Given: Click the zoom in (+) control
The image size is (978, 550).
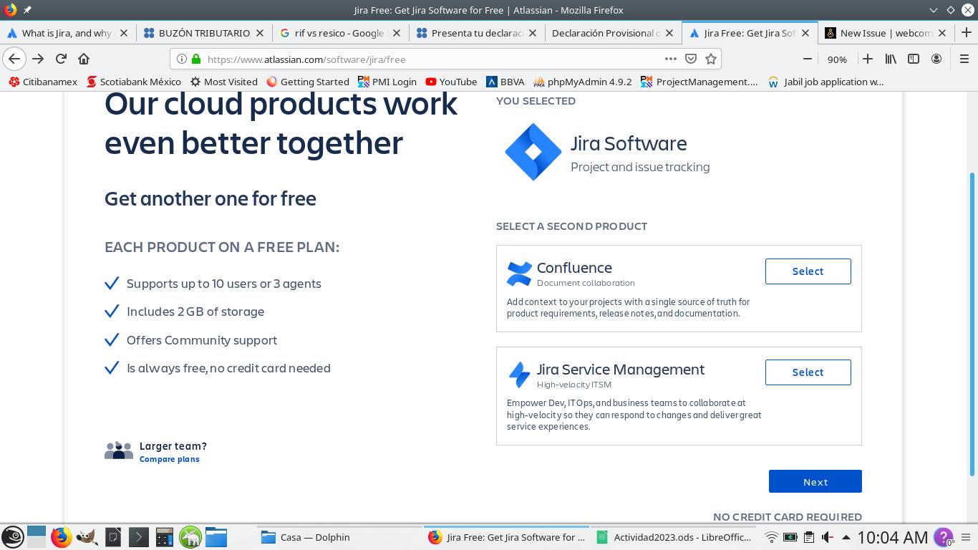Looking at the screenshot, I should 867,59.
